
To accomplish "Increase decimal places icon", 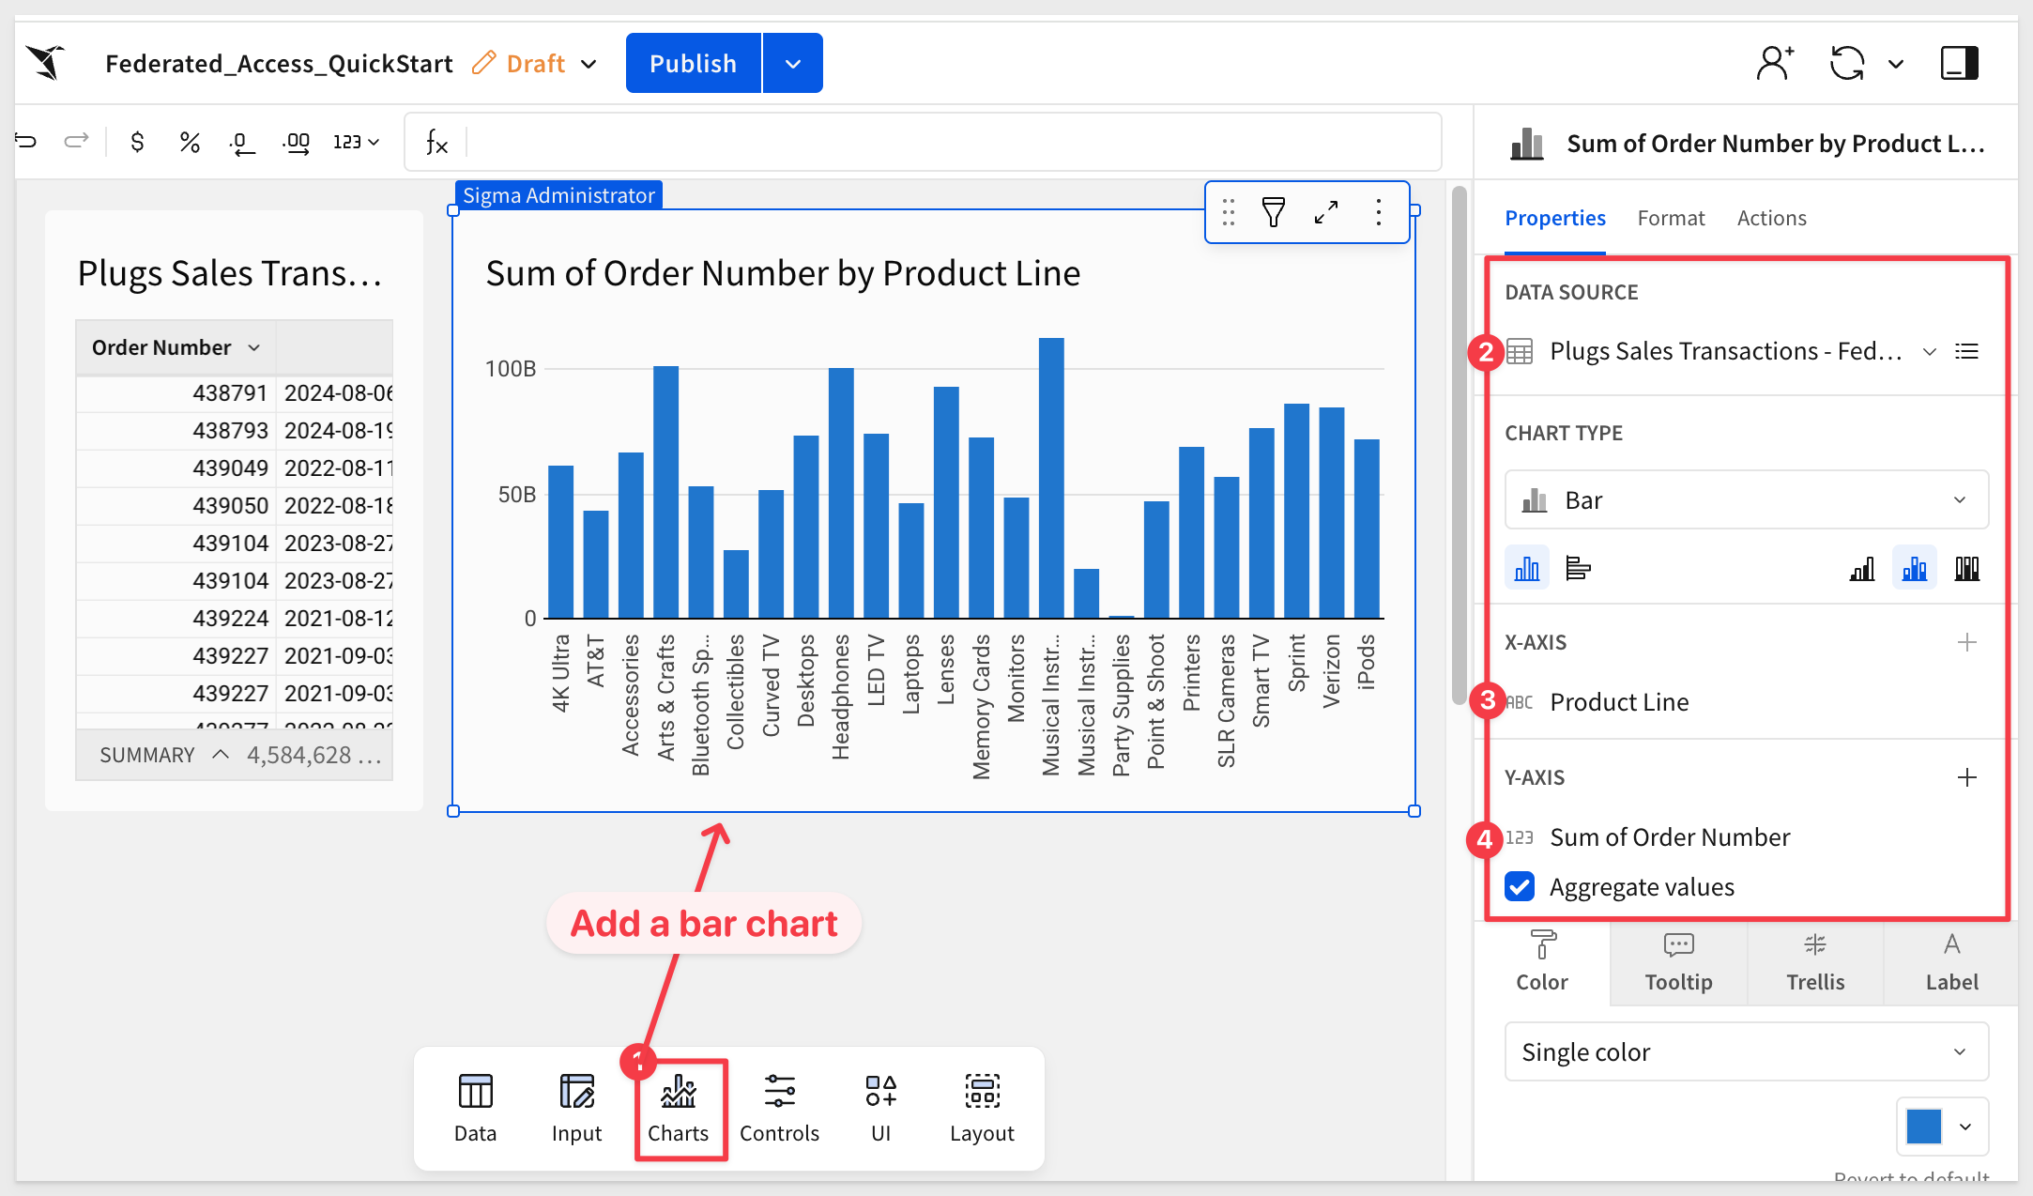I will pyautogui.click(x=296, y=143).
